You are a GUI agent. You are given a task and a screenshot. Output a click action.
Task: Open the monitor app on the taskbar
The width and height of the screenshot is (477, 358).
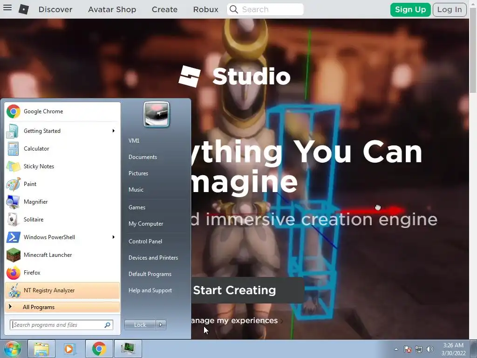pos(128,349)
